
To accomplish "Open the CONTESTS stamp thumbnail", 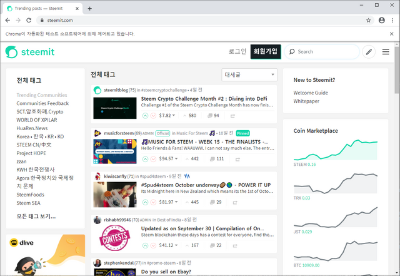I will [115, 238].
